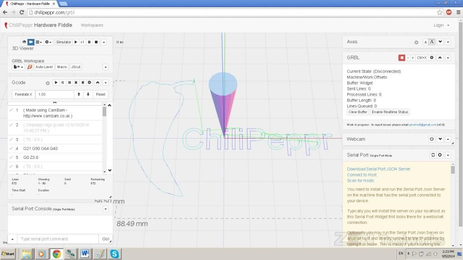Open the 3D Viewer gear settings dropdown
Viewport: 463px width, 260px height.
coord(48,42)
